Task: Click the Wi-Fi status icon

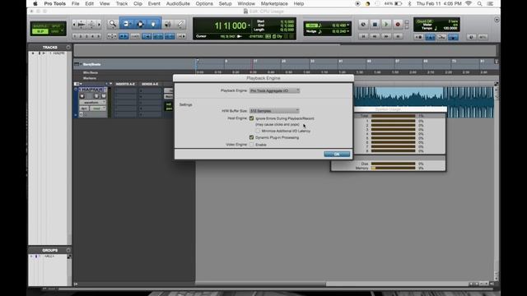Action: click(469, 3)
